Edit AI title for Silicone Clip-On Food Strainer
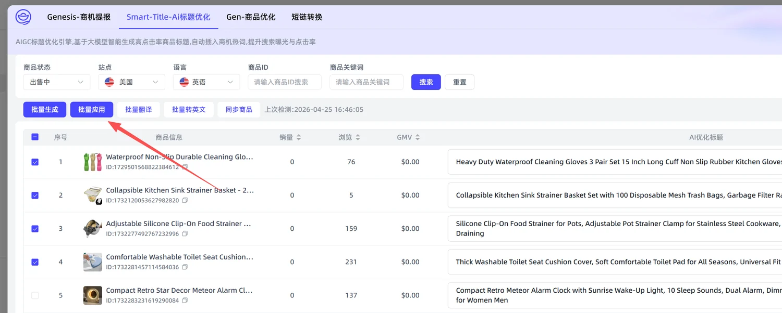Image resolution: width=782 pixels, height=313 pixels. 615,228
